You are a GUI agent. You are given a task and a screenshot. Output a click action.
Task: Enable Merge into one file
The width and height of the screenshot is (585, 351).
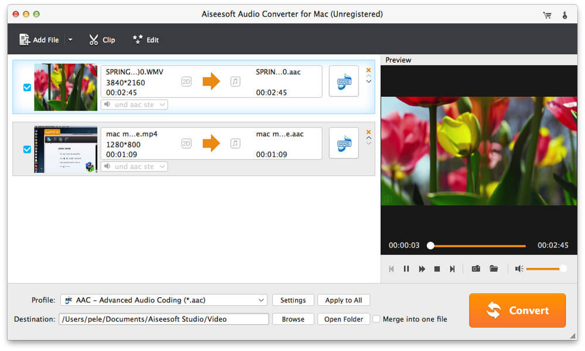click(377, 319)
